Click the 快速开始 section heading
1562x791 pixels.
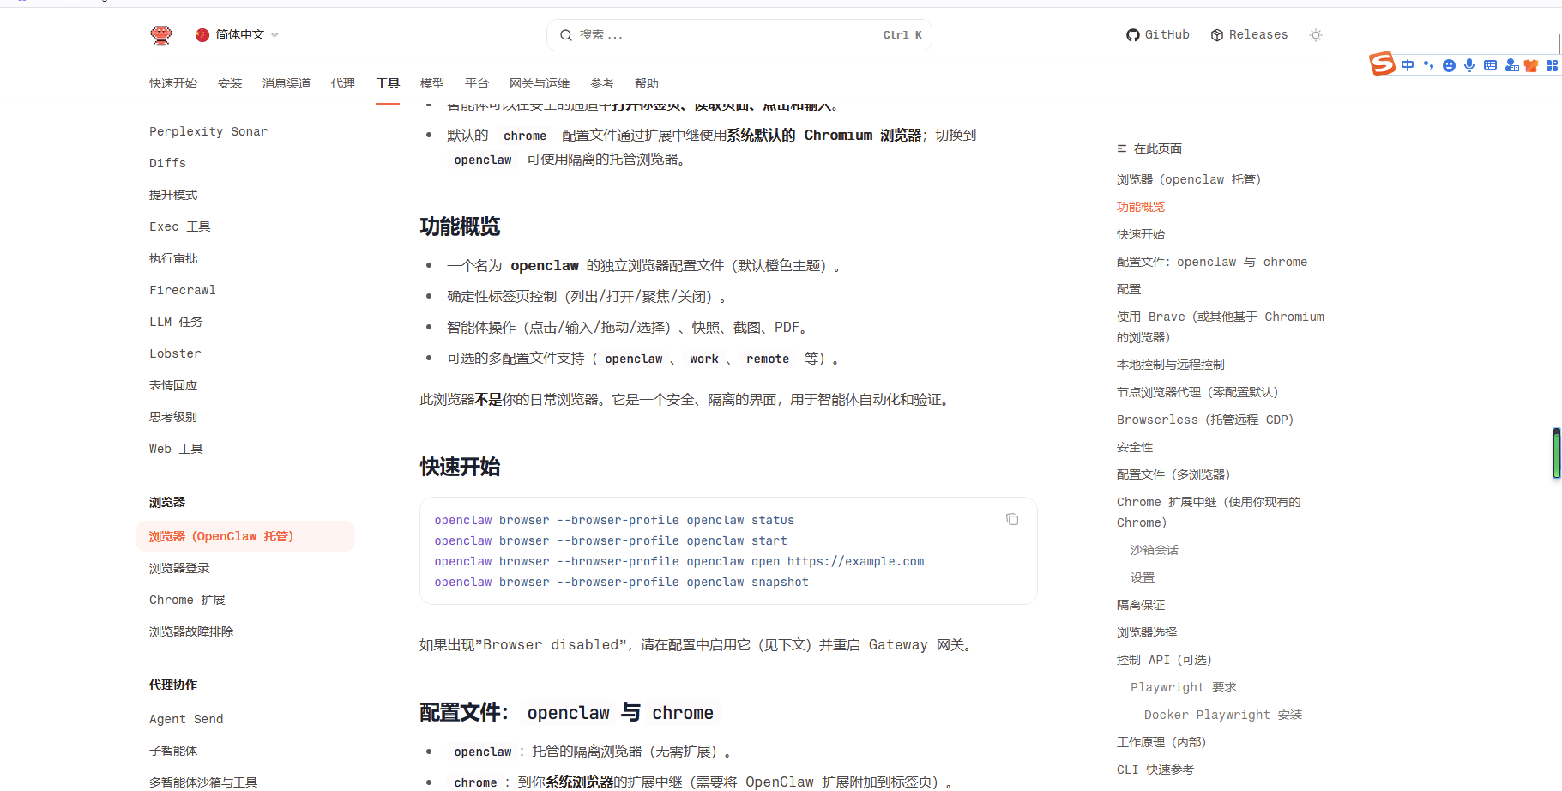point(460,467)
